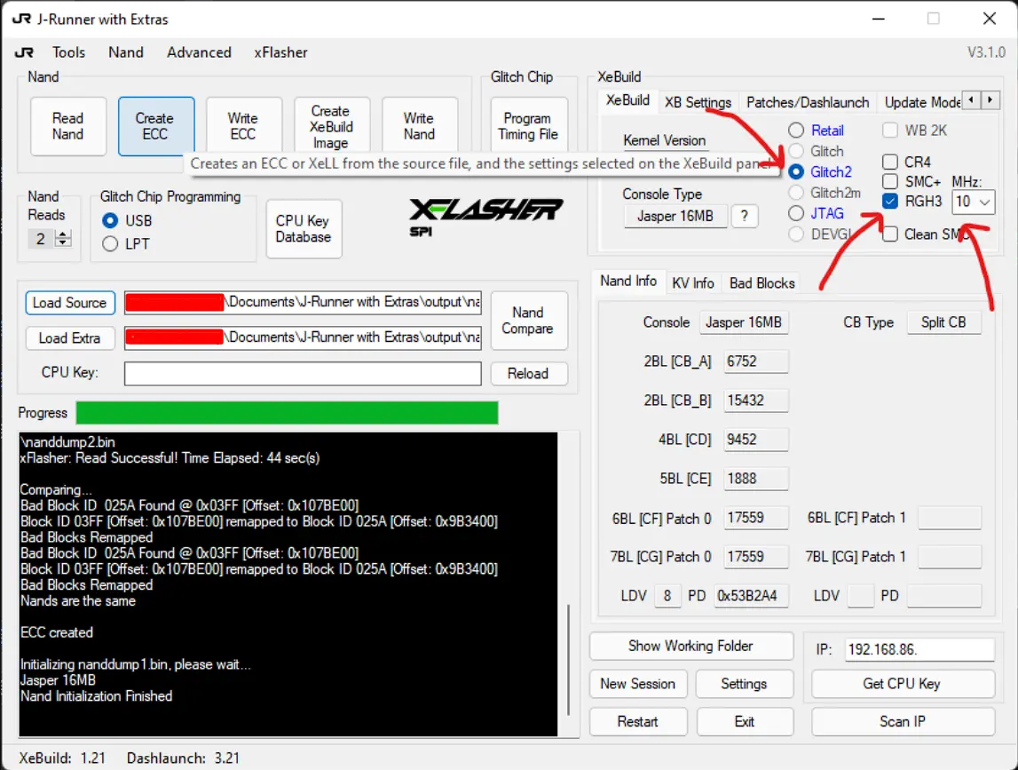
Task: Open the JR logo menu
Action: [24, 52]
